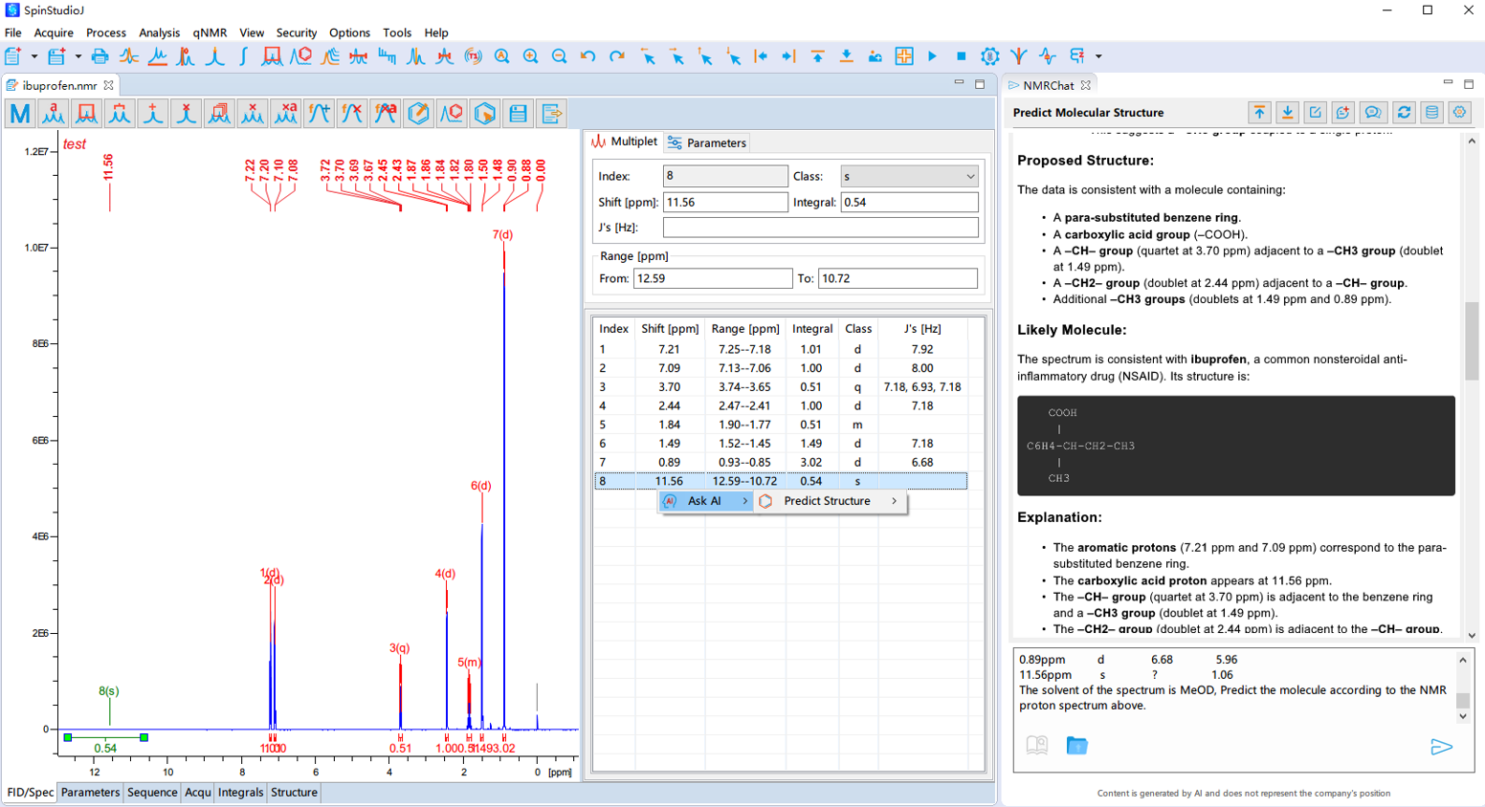Send message with paper plane icon
This screenshot has width=1485, height=807.
[1441, 747]
